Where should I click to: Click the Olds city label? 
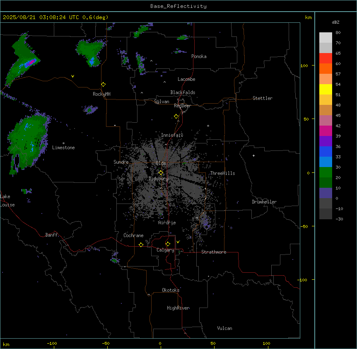coord(161,163)
